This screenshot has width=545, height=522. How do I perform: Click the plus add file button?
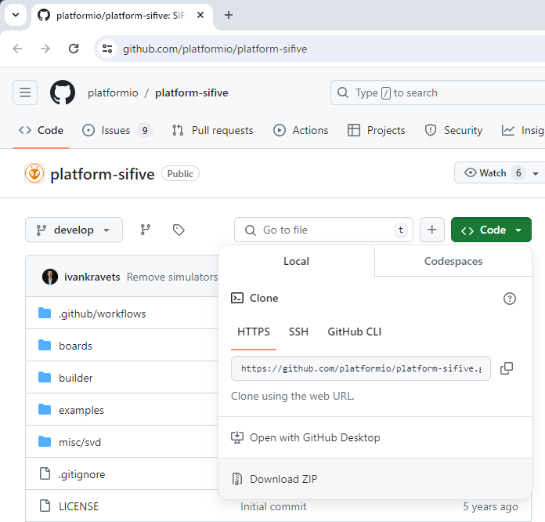(432, 230)
